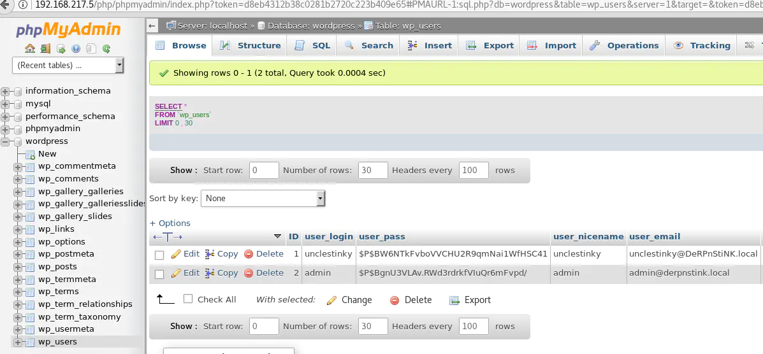Check the unclestinky row checkbox
This screenshot has height=354, width=763.
click(x=159, y=255)
